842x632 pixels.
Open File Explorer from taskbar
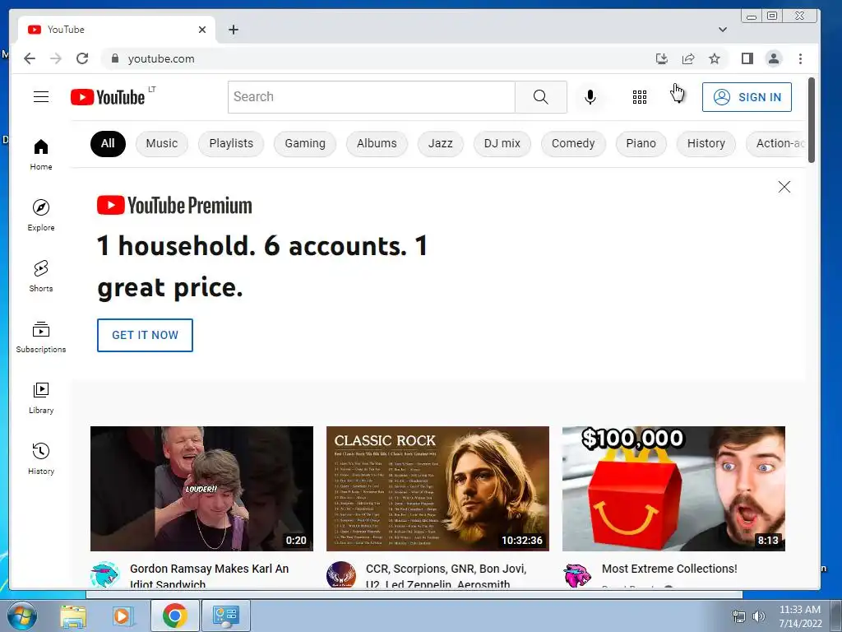pos(73,616)
